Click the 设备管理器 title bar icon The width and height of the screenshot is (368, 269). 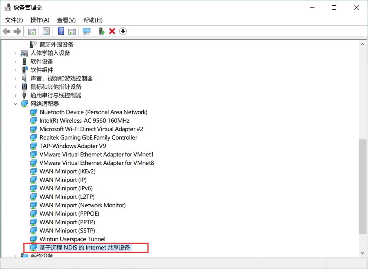click(8, 7)
